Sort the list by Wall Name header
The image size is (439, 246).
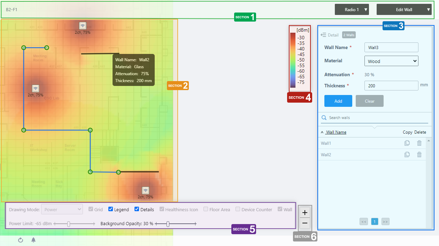pyautogui.click(x=336, y=132)
